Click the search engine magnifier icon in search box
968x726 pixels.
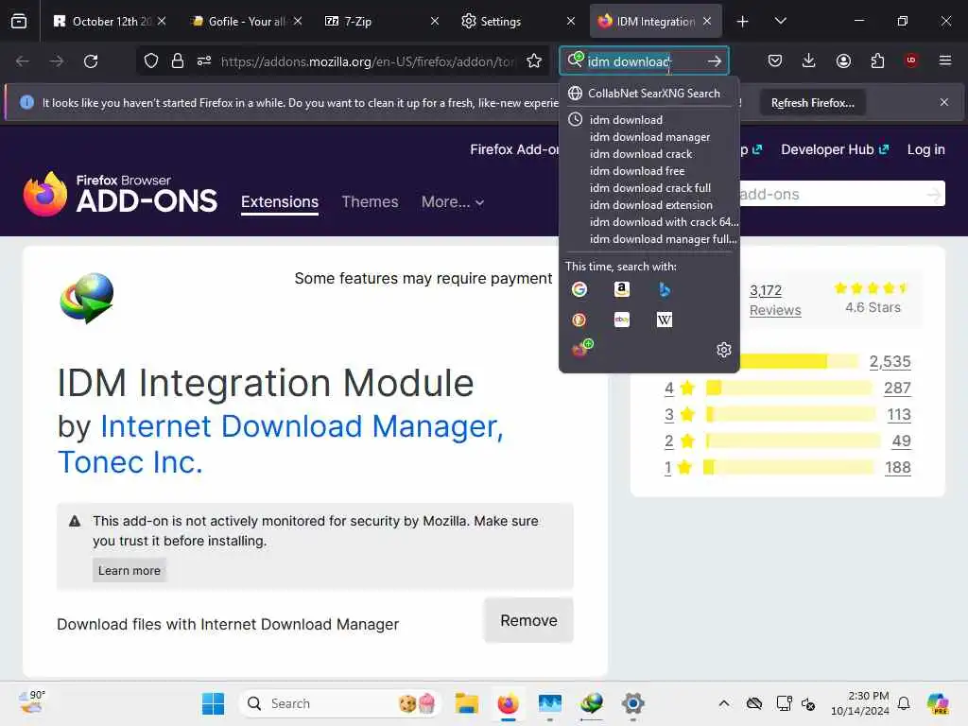575,60
